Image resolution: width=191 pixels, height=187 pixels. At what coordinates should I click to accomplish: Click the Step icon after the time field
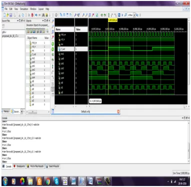[137, 15]
